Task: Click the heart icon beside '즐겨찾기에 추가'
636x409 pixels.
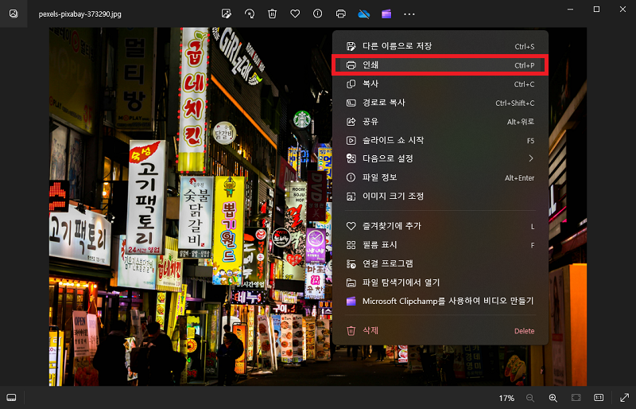Action: point(351,226)
